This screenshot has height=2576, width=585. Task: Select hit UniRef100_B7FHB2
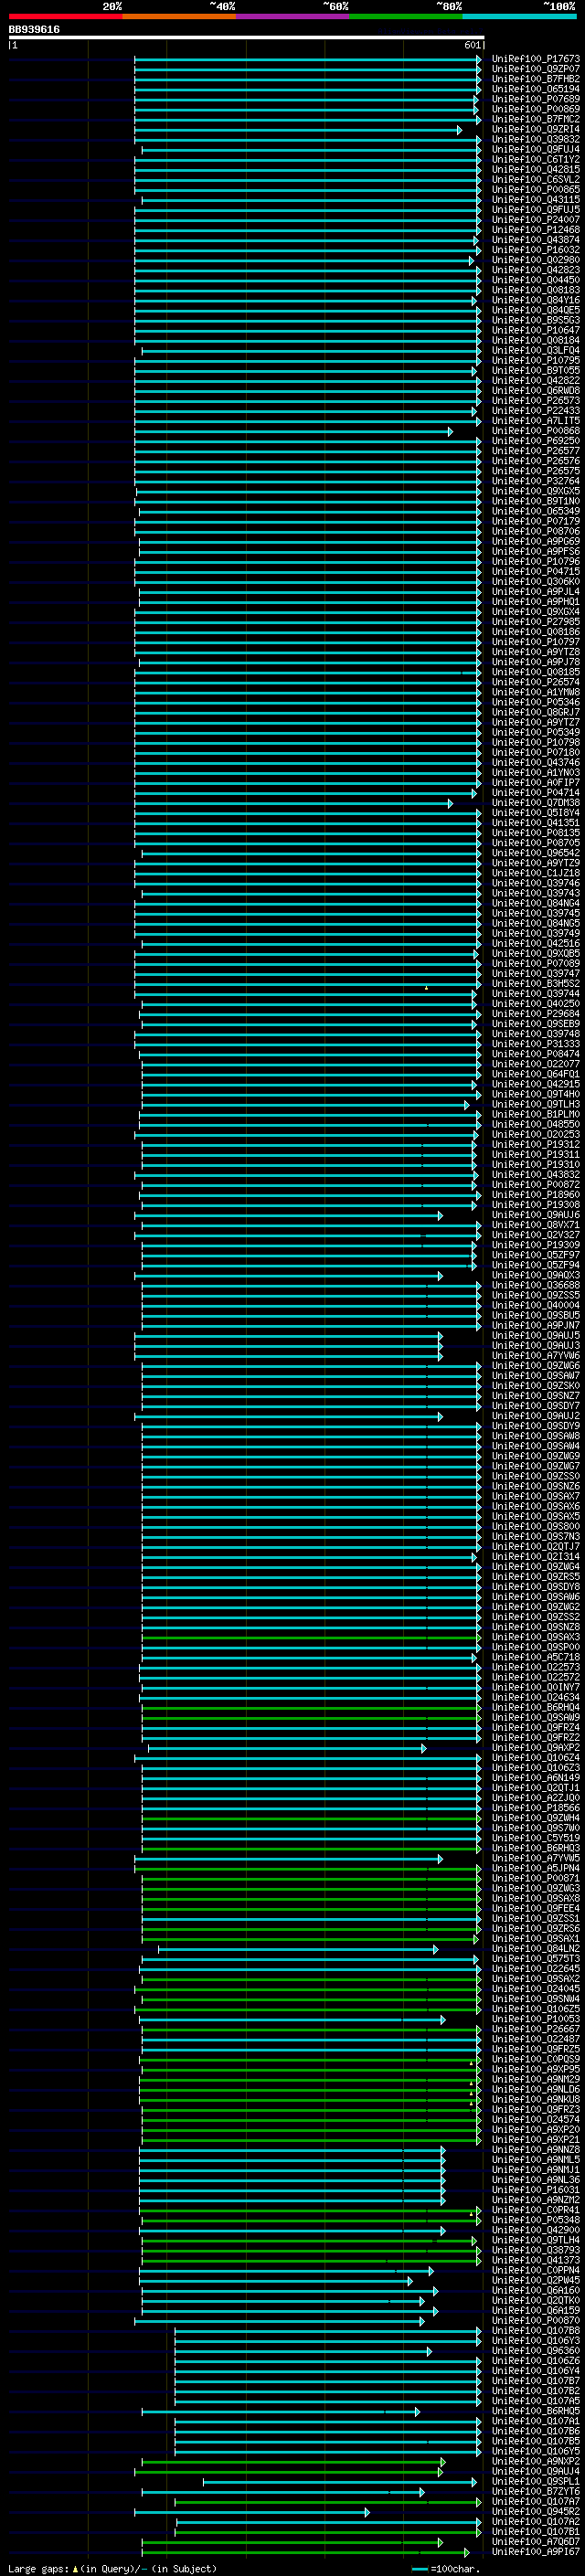coord(536,79)
